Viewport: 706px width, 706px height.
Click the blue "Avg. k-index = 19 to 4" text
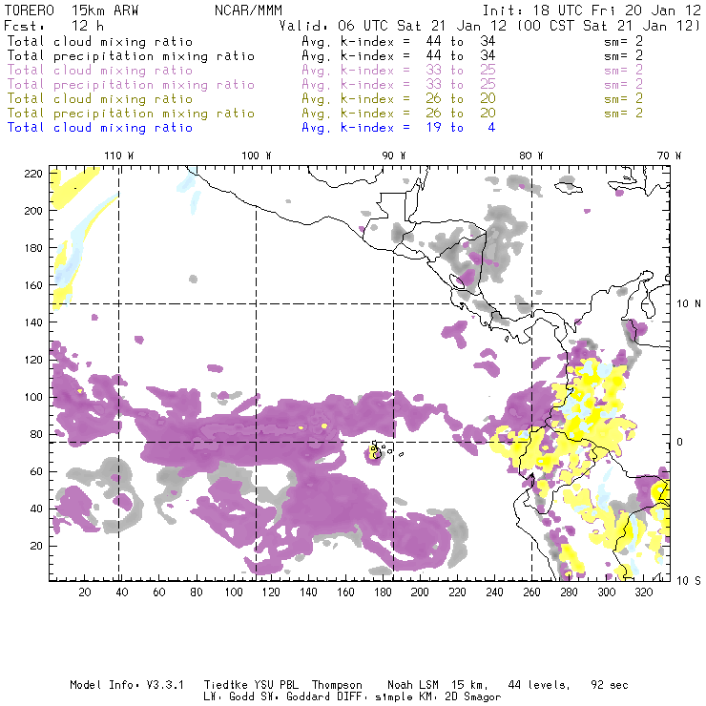coord(399,128)
